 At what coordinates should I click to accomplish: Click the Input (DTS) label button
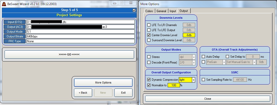pyautogui.click(x=15, y=22)
